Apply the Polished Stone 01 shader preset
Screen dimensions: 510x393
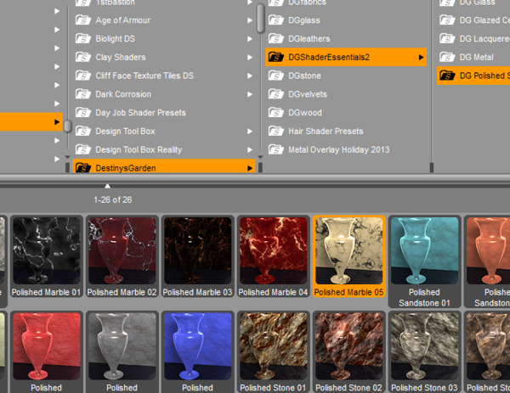(x=273, y=352)
